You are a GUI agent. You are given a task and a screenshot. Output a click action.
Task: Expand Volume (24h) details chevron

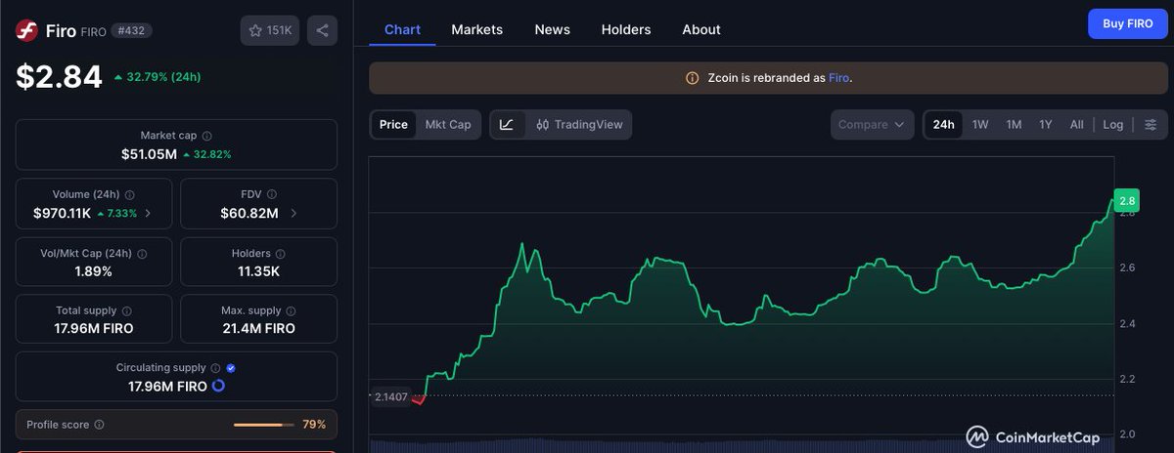(148, 213)
